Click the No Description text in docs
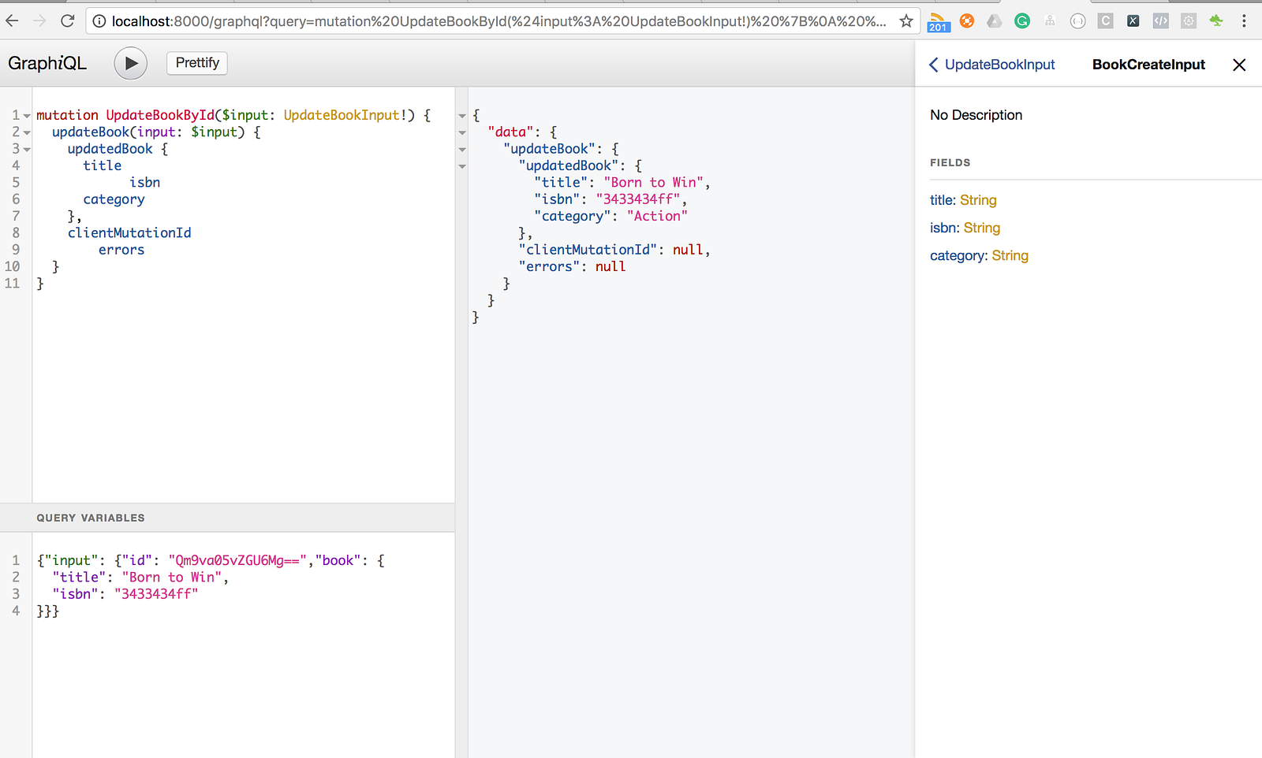 [x=976, y=115]
